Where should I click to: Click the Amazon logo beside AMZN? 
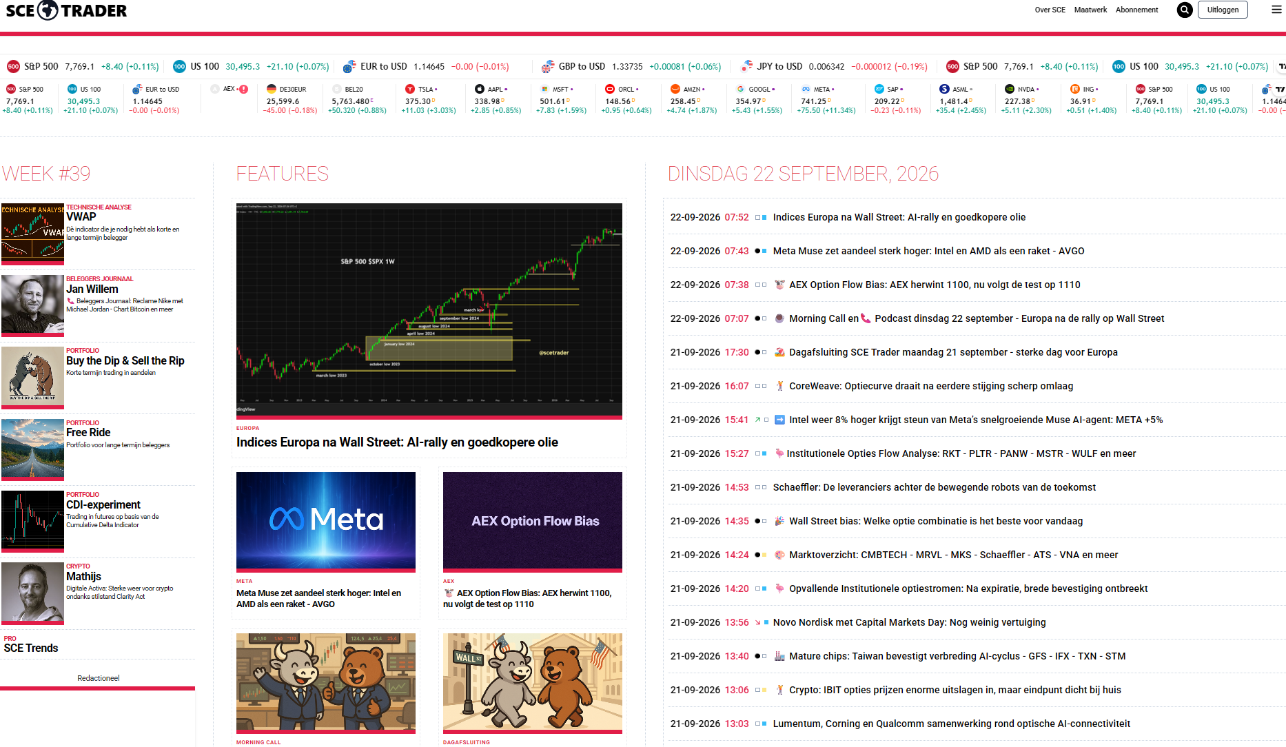click(675, 89)
